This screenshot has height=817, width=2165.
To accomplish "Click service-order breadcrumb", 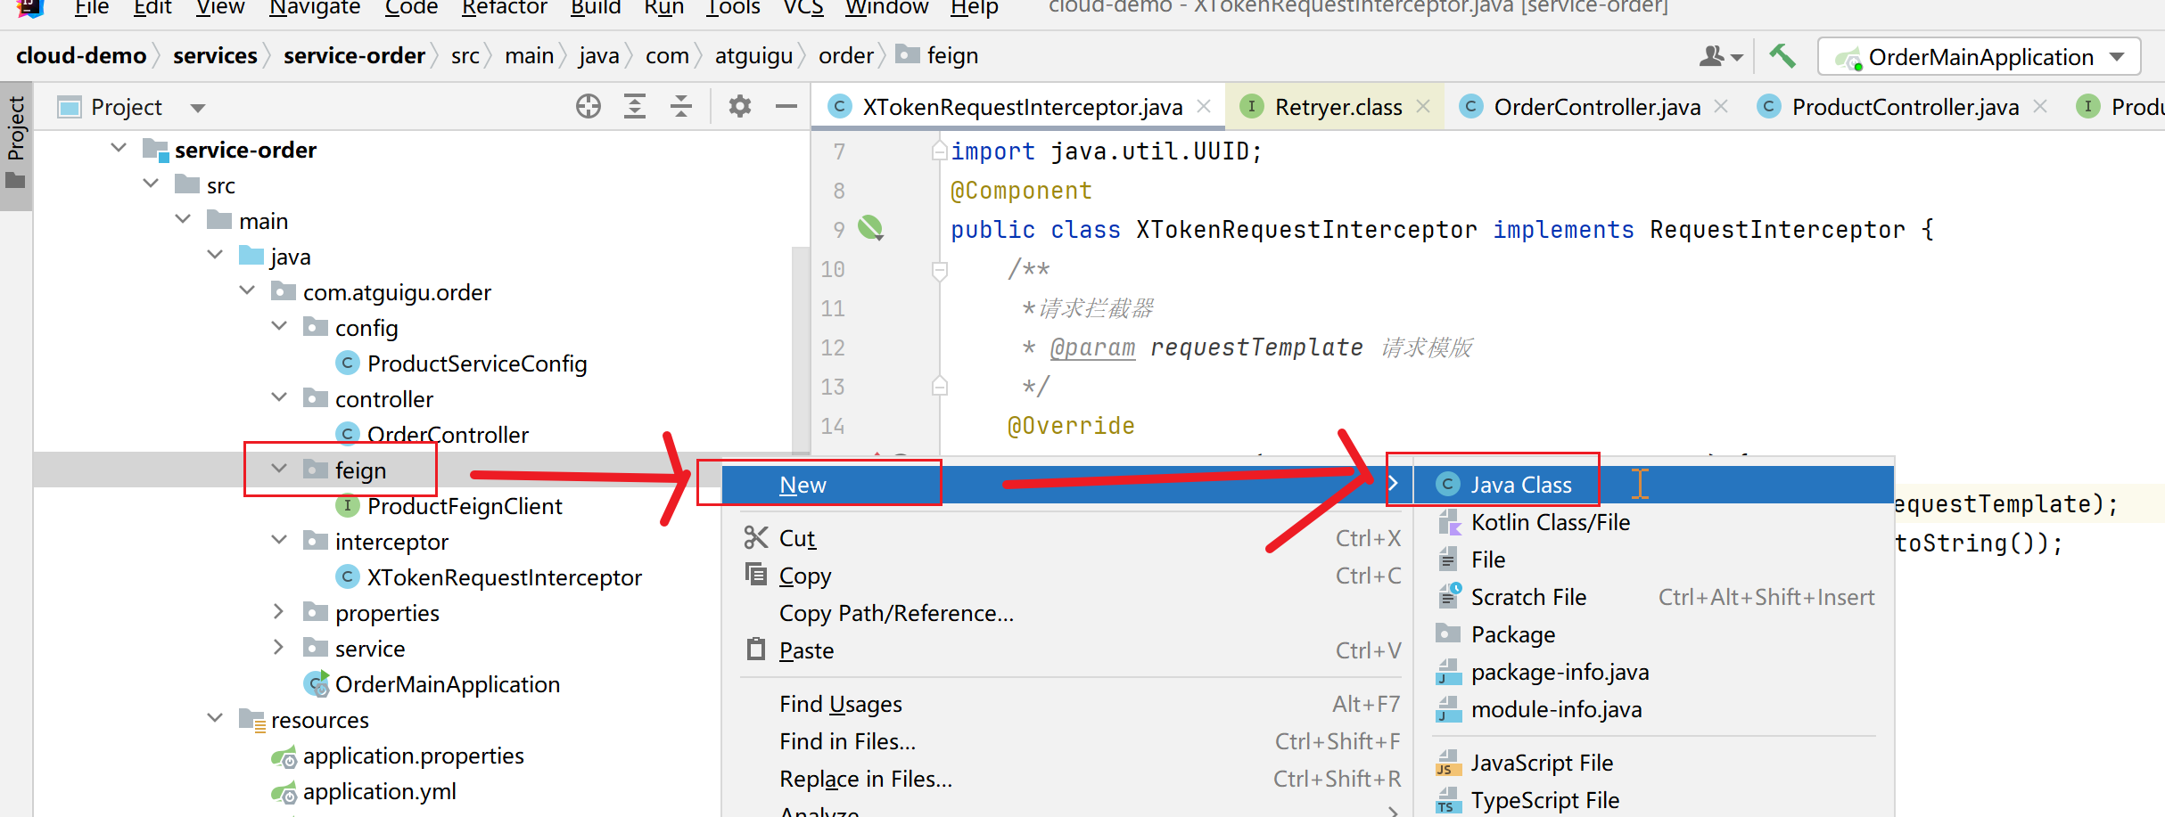I will tap(354, 55).
